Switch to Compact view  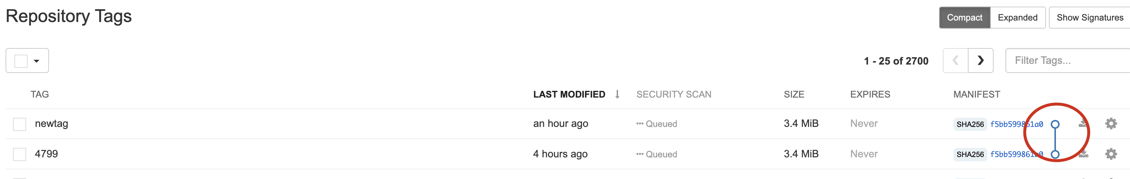(964, 18)
